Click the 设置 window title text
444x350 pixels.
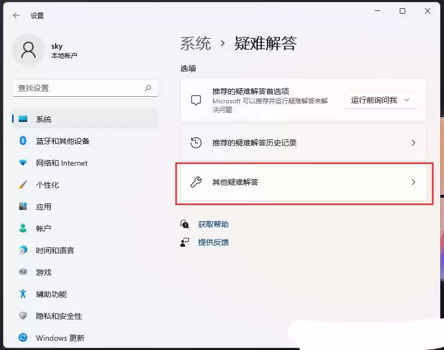pyautogui.click(x=37, y=16)
